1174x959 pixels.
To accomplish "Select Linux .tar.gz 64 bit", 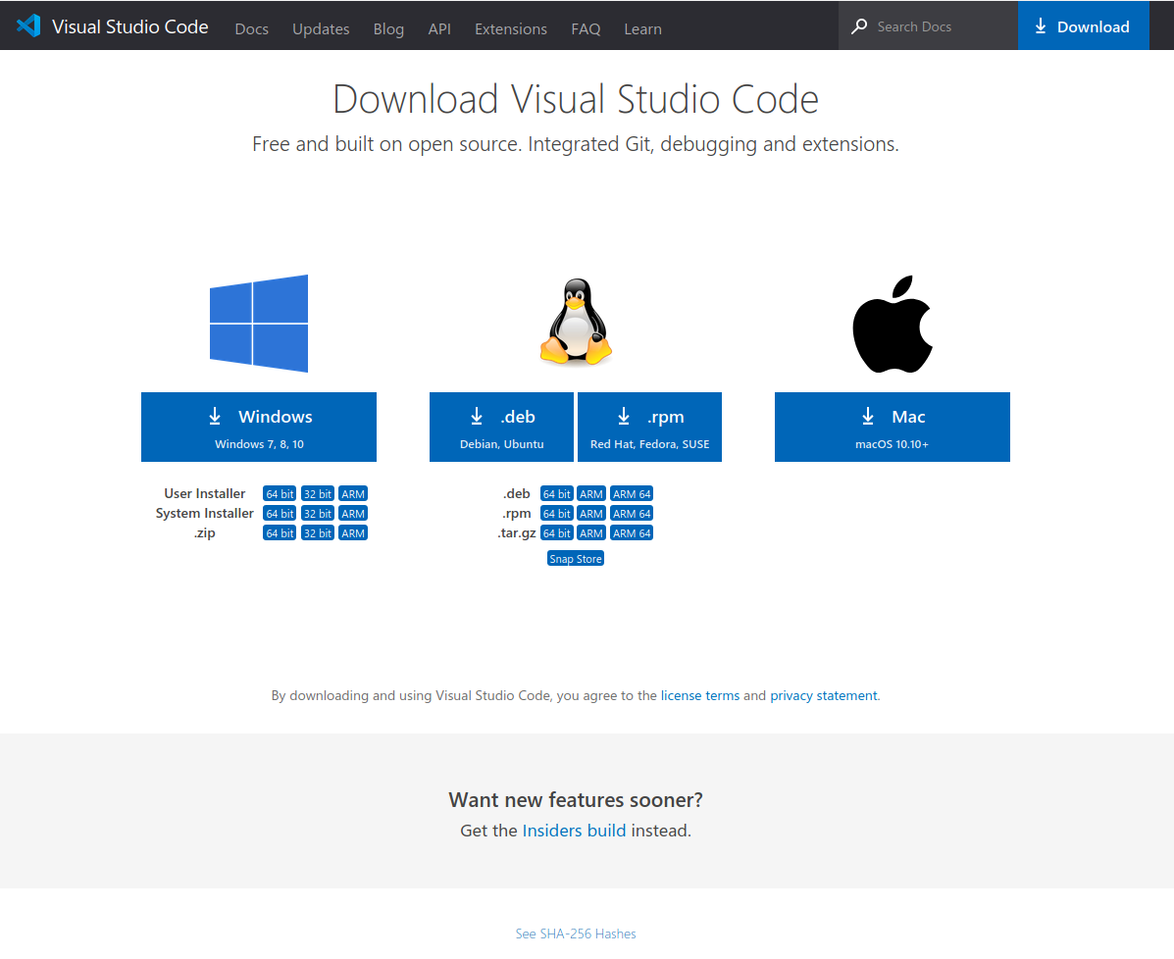I will click(557, 533).
